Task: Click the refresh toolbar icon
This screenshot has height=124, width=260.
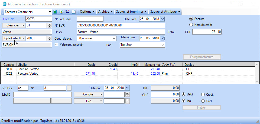Action: tap(61, 12)
